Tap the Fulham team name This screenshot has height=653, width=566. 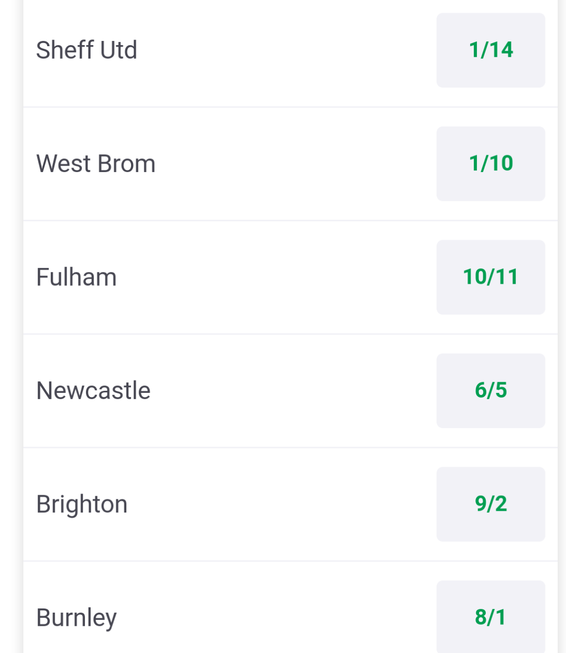point(77,277)
